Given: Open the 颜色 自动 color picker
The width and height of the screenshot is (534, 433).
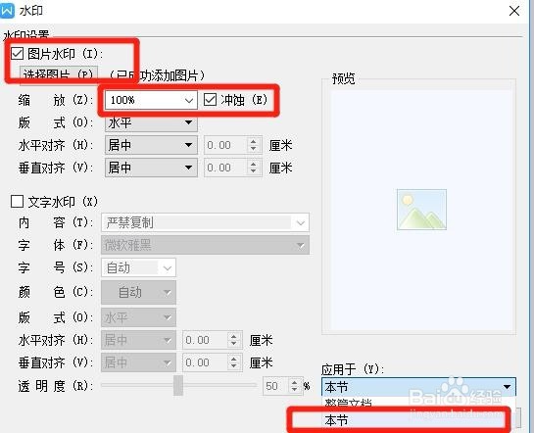Looking at the screenshot, I should point(138,292).
